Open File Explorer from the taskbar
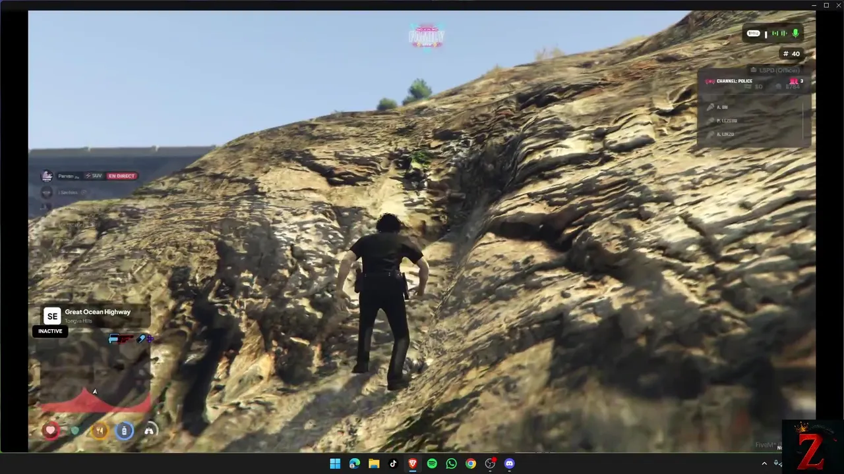The image size is (844, 474). (374, 463)
